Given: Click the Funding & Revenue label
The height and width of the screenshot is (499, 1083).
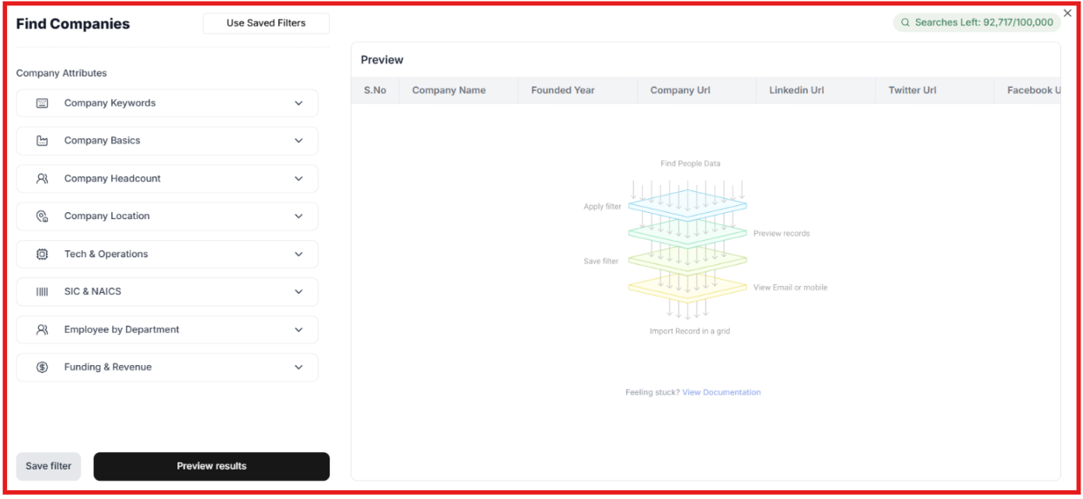Looking at the screenshot, I should pyautogui.click(x=108, y=368).
